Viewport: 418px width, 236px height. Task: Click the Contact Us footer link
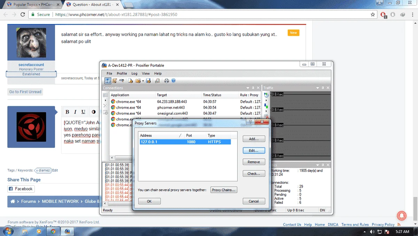(x=292, y=225)
